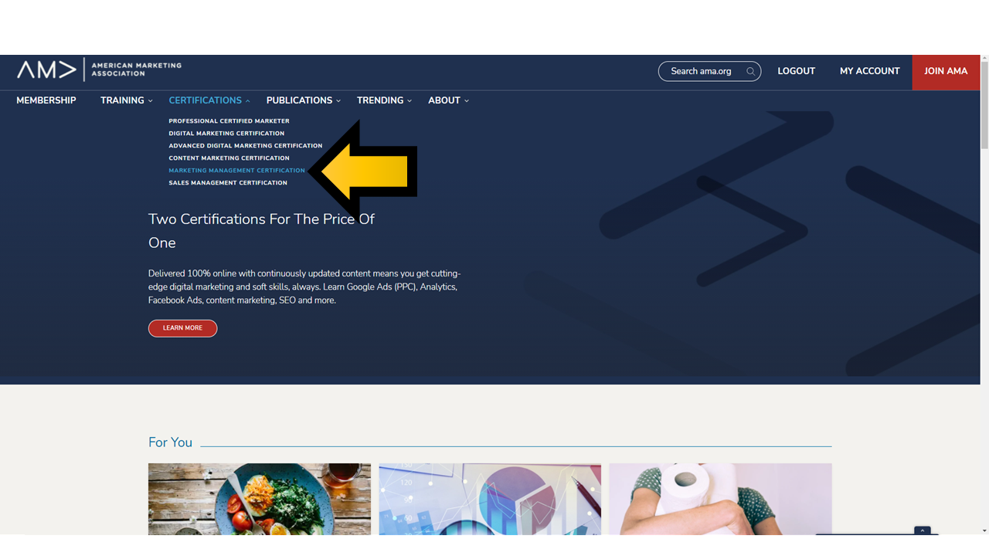Click the search magnifier icon

tap(750, 71)
